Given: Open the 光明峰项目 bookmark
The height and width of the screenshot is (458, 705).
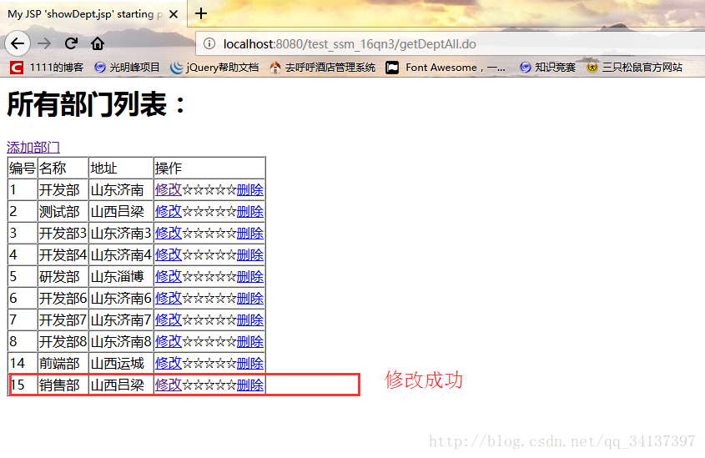Looking at the screenshot, I should tap(128, 68).
